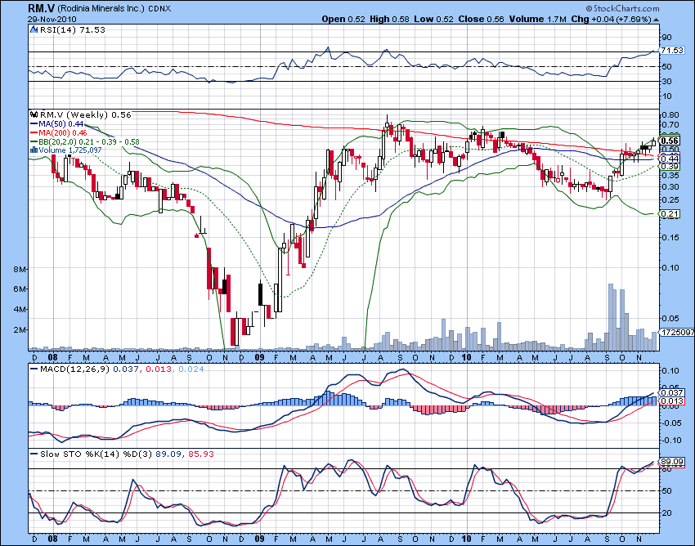Click the -0.10 level on MACD axis
Image resolution: width=695 pixels, height=546 pixels.
click(x=670, y=440)
